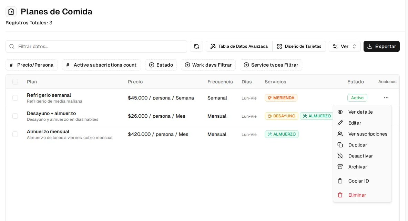Open the Precio/Persona range filter
This screenshot has height=221, width=408.
coord(32,65)
